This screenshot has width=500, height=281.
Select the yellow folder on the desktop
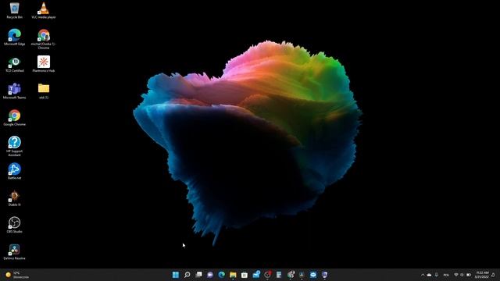pos(44,91)
